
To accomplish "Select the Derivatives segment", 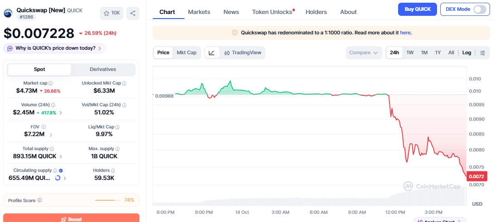I will 103,69.
